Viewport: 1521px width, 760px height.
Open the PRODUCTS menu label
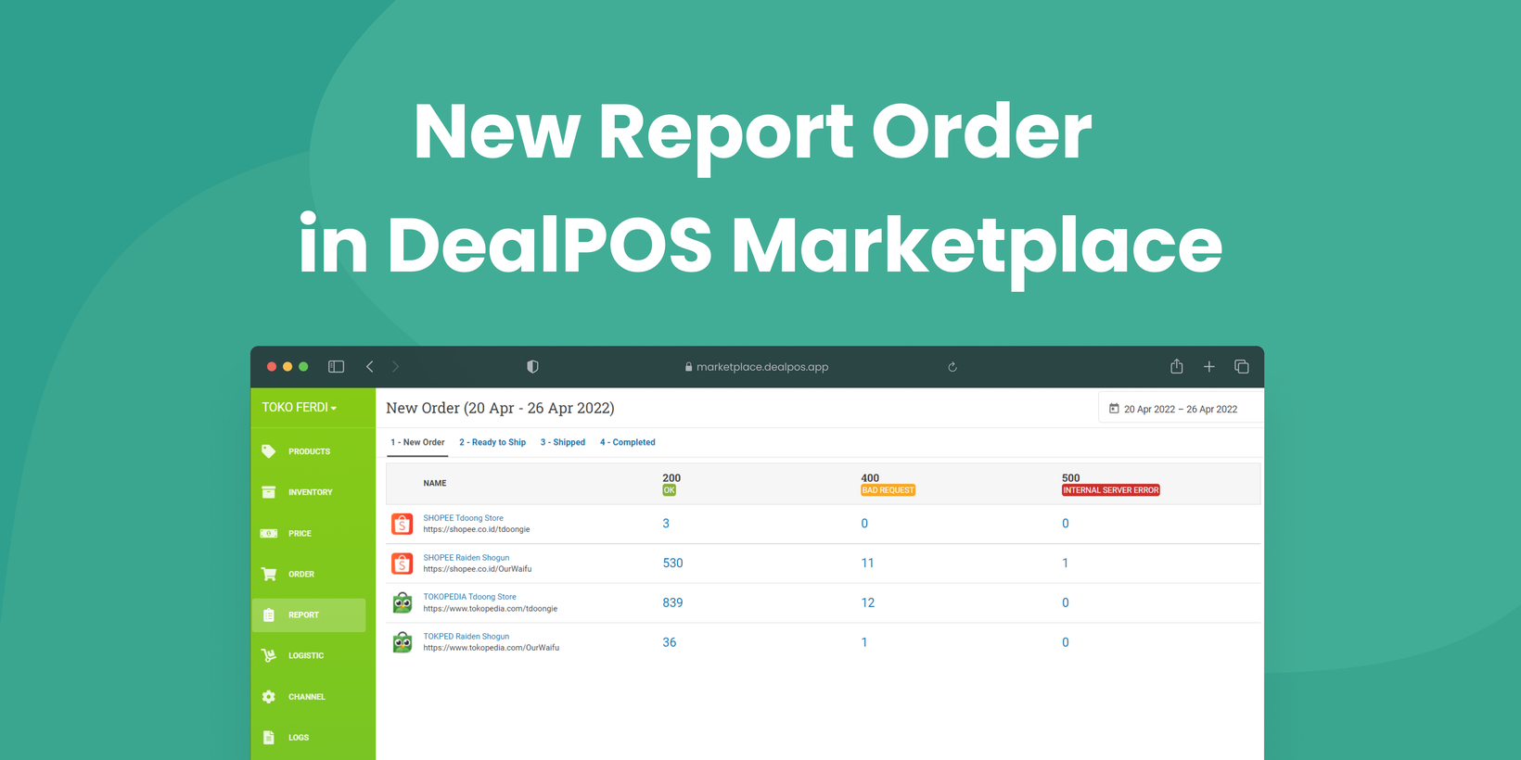click(309, 451)
